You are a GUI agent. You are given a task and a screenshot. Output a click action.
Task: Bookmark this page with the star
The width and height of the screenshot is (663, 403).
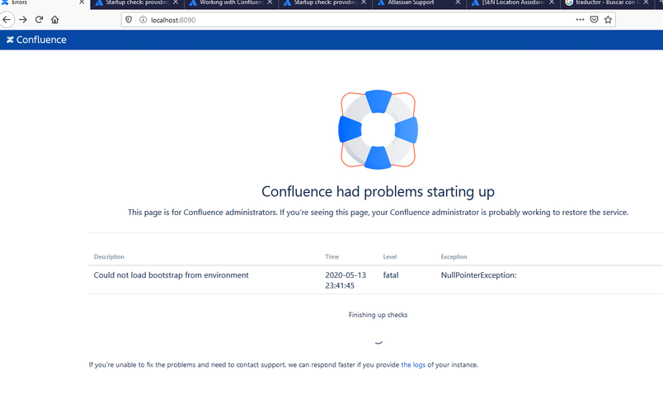click(608, 20)
